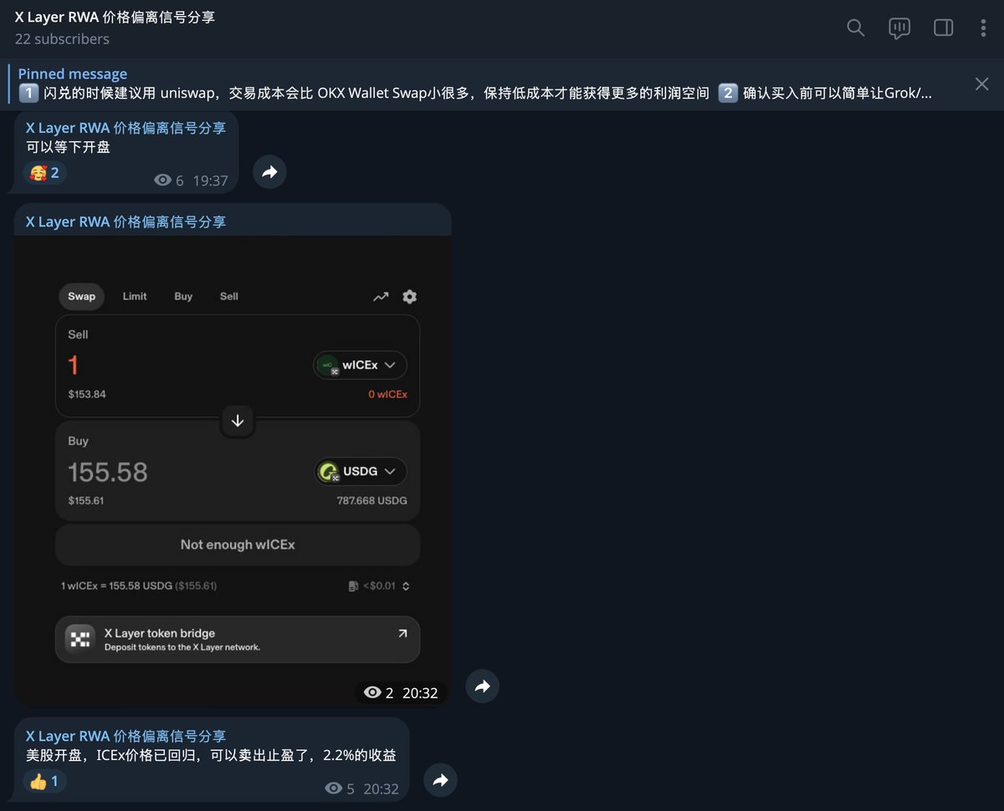Image resolution: width=1004 pixels, height=811 pixels.
Task: Forward the 美股开盘 message
Action: point(440,780)
